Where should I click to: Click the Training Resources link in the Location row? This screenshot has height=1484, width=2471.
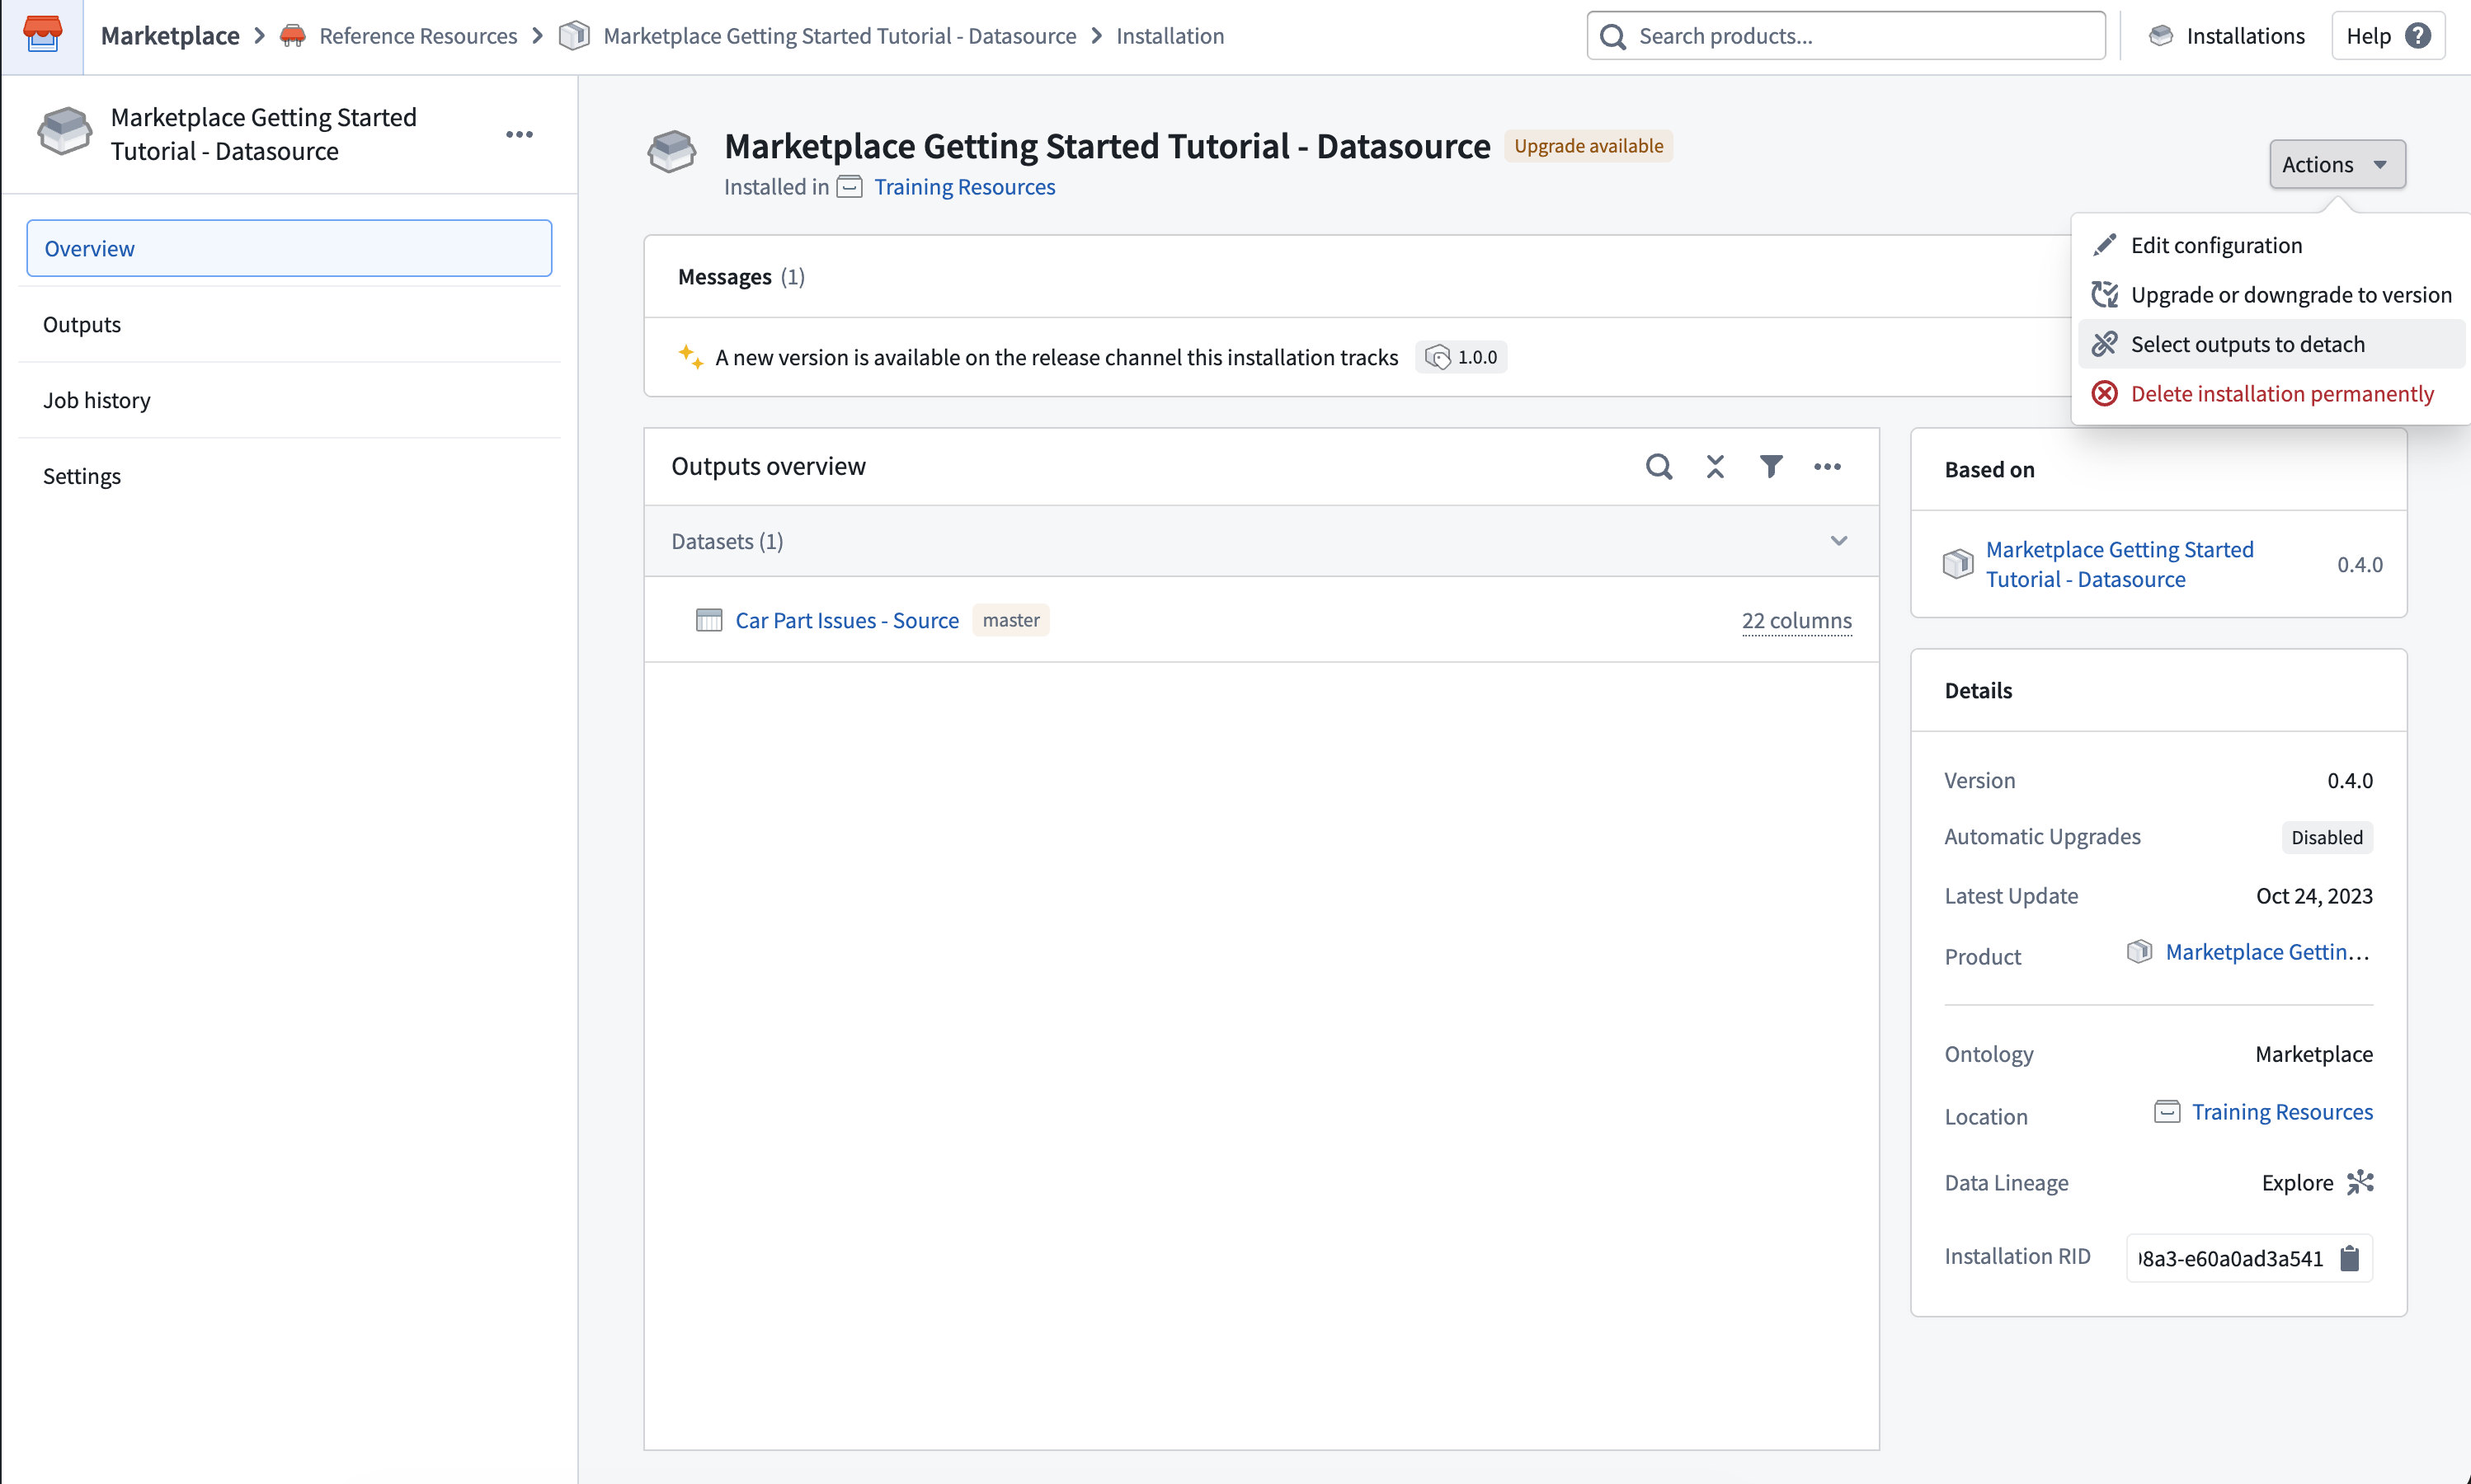pos(2282,1112)
